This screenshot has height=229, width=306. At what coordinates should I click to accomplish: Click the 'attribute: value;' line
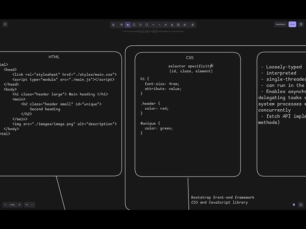[x=163, y=89]
